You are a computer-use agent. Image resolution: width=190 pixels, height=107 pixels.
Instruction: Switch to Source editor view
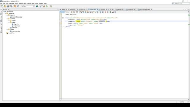62,12
